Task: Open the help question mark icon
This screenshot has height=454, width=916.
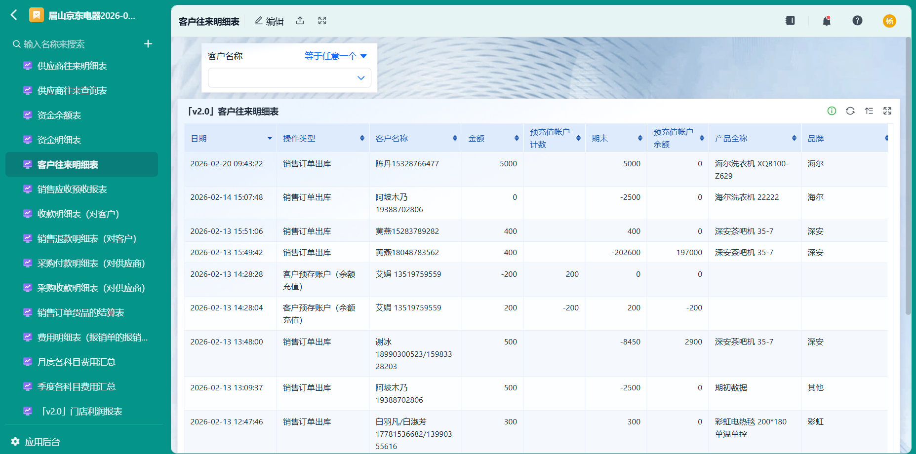Action: click(857, 21)
